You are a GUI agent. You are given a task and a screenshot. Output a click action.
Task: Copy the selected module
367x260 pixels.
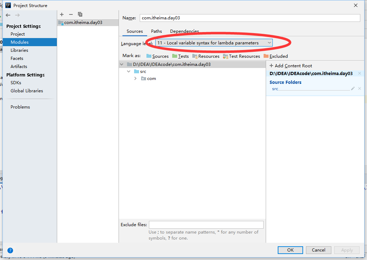point(80,14)
